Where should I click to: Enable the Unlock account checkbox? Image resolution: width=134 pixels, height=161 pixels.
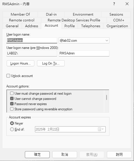pyautogui.click(x=8, y=76)
